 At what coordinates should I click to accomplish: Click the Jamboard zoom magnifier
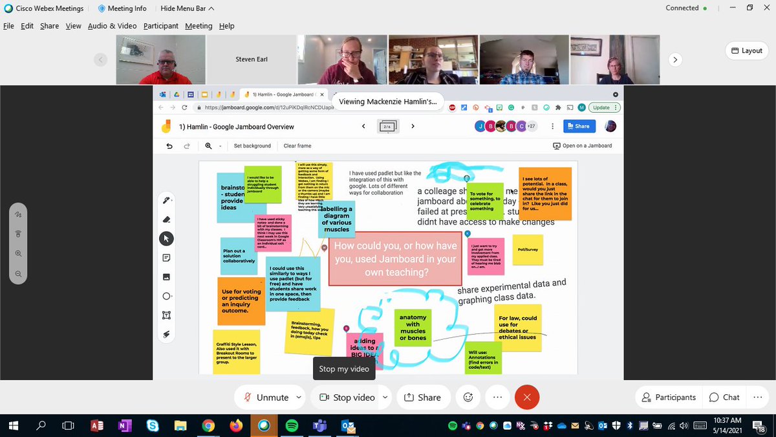point(208,146)
